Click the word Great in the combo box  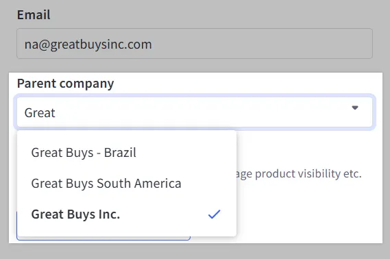coord(40,113)
